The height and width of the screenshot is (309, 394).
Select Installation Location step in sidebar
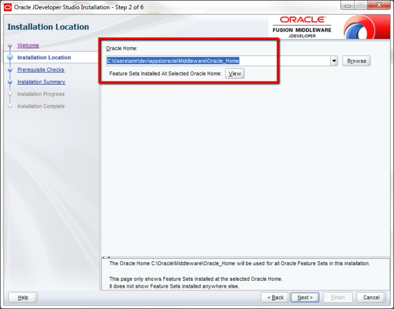(44, 57)
